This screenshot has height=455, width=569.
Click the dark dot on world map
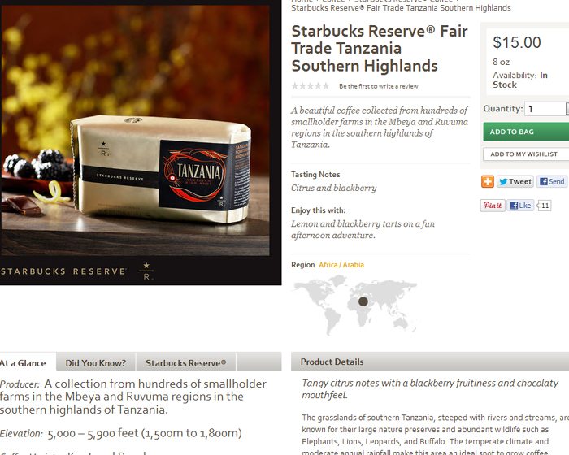363,301
